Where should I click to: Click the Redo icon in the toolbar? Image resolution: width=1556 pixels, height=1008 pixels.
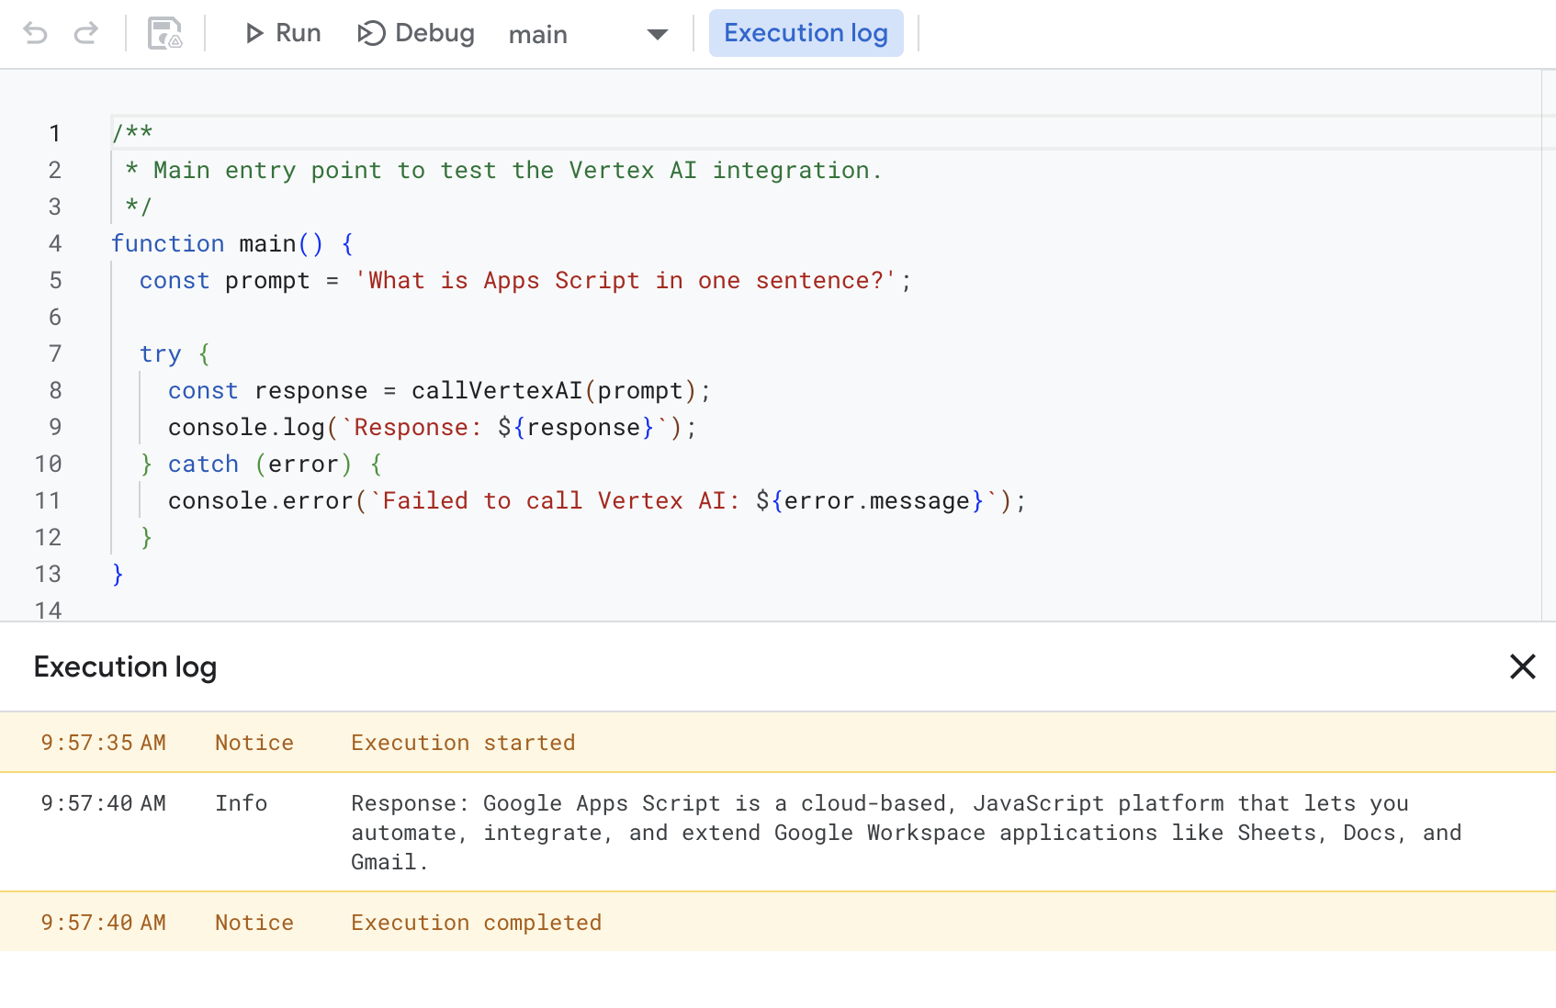87,33
